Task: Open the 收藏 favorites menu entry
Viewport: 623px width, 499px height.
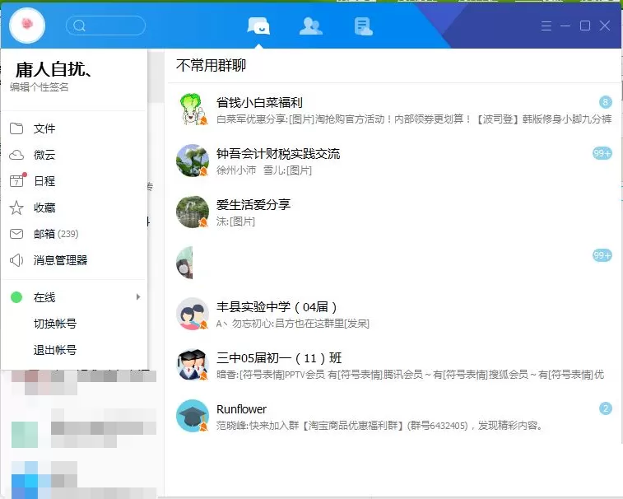Action: coord(74,208)
